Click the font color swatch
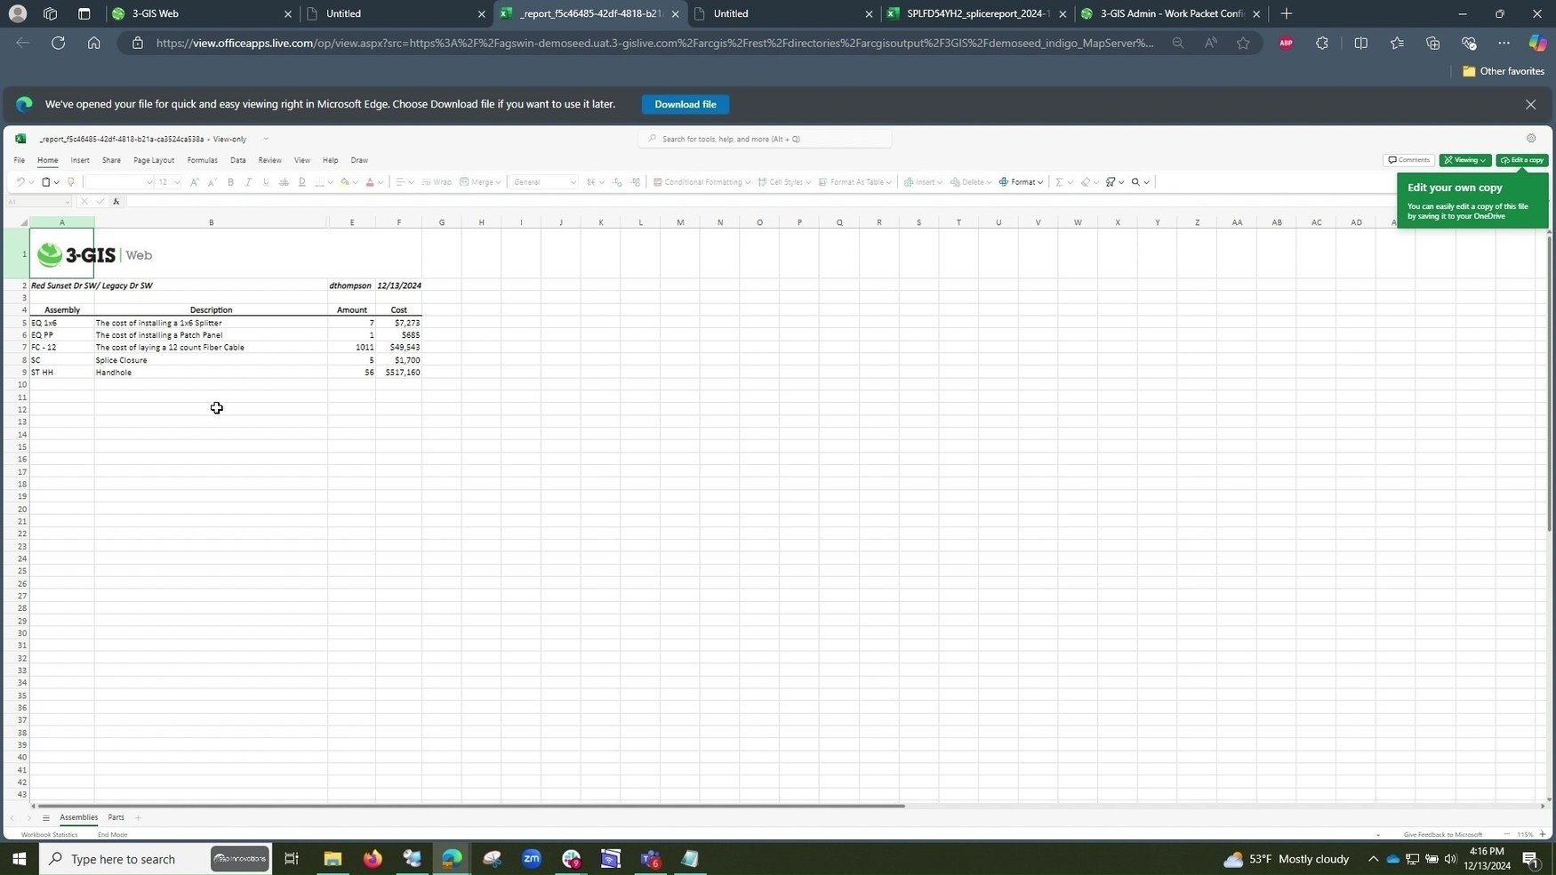The image size is (1556, 875). 370,182
